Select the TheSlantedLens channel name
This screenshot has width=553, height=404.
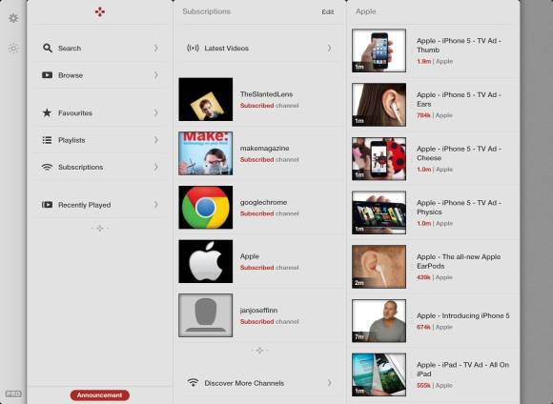(266, 94)
